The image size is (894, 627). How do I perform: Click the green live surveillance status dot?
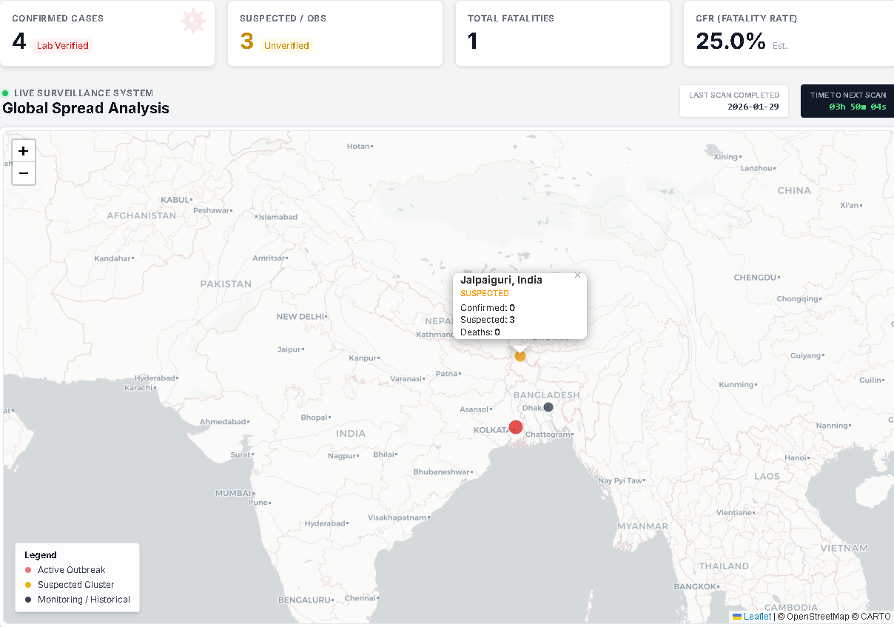(6, 93)
